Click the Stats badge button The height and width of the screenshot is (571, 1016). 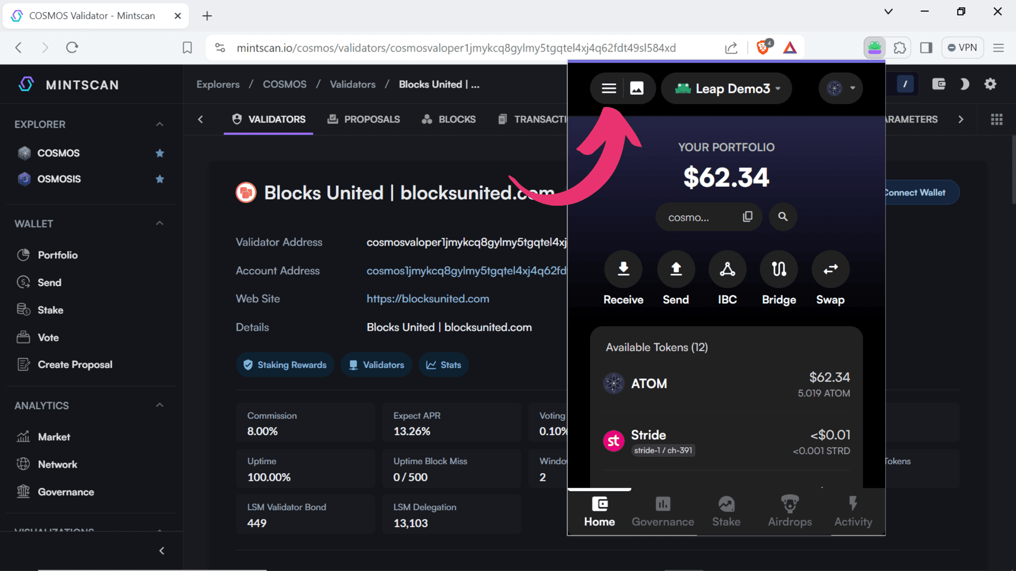point(443,365)
